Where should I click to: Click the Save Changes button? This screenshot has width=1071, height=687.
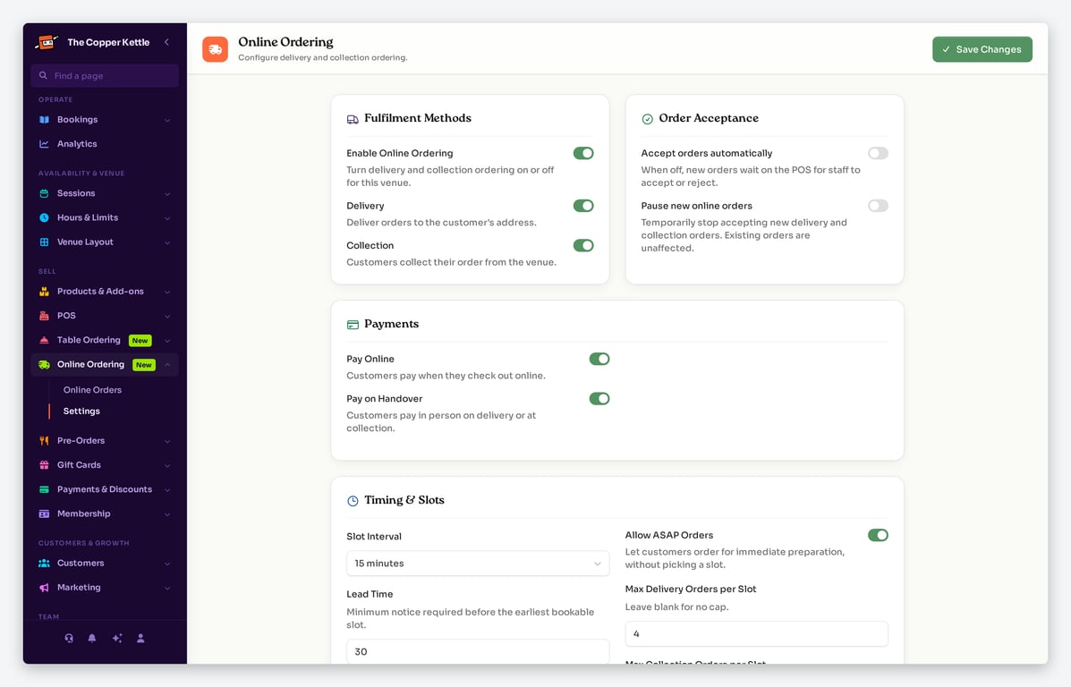point(982,49)
